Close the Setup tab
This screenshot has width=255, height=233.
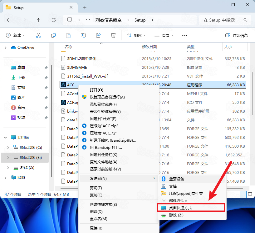click(x=71, y=8)
